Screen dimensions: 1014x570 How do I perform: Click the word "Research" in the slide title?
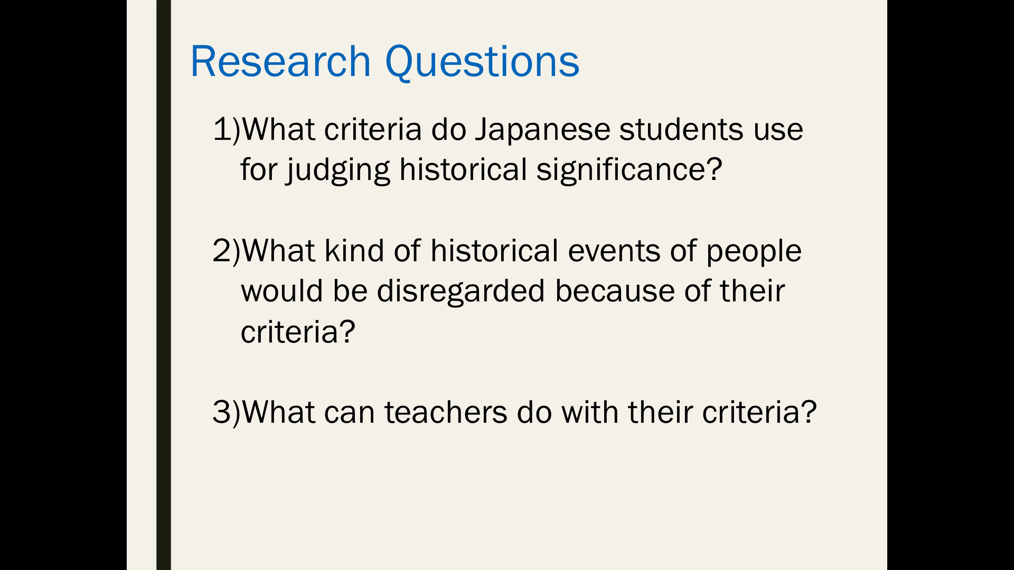(x=280, y=62)
